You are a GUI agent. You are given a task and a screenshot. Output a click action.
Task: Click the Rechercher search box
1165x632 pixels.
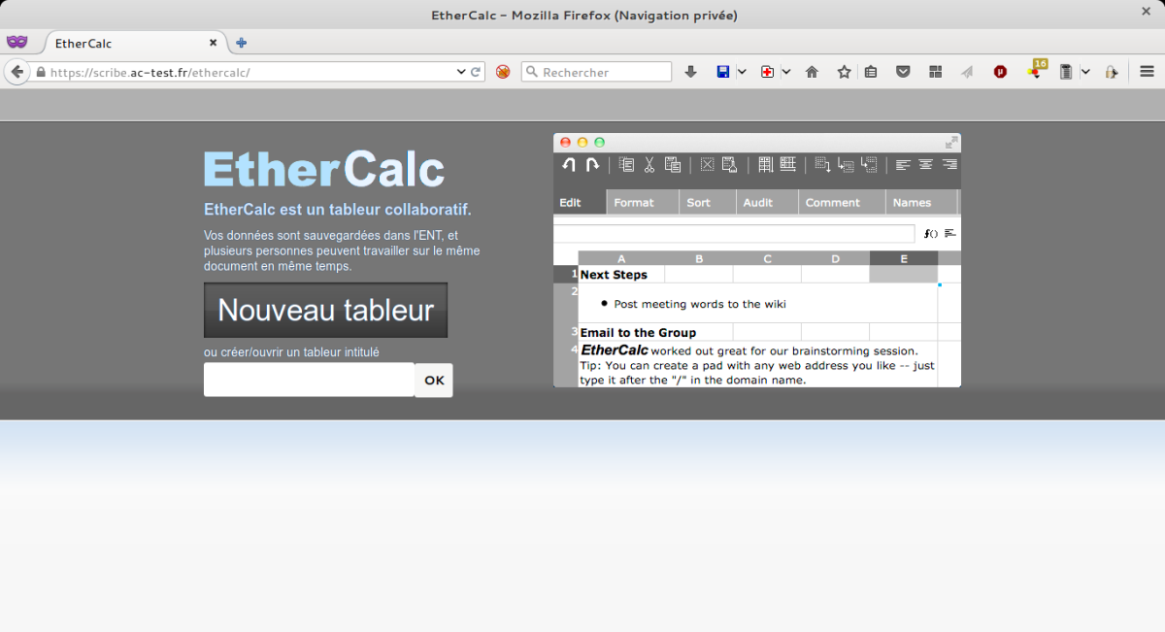coord(596,72)
